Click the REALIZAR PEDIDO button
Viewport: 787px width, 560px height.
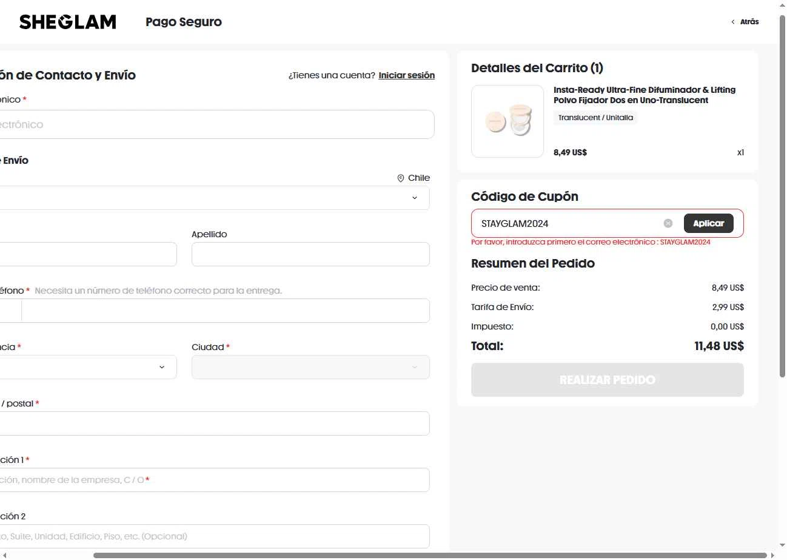[x=608, y=380]
